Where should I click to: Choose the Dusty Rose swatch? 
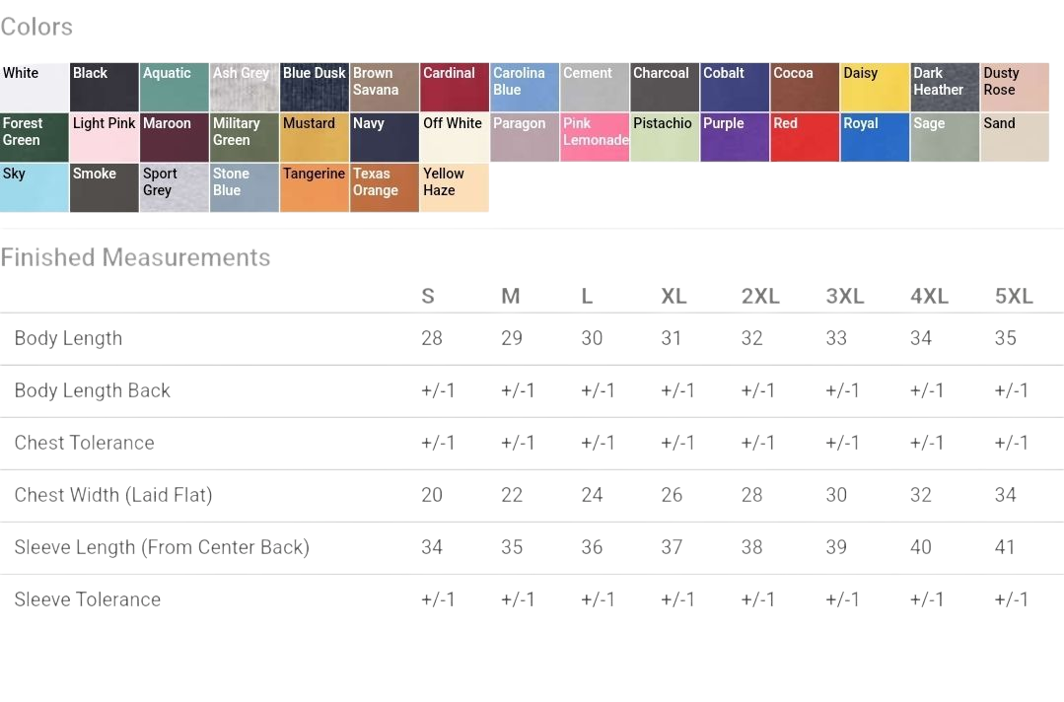[1015, 88]
